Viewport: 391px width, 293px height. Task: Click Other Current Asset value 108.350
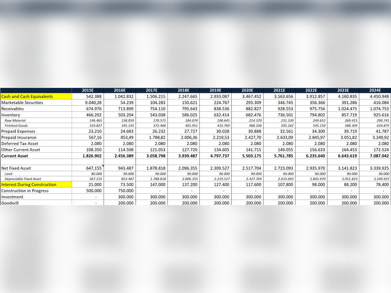94,150
